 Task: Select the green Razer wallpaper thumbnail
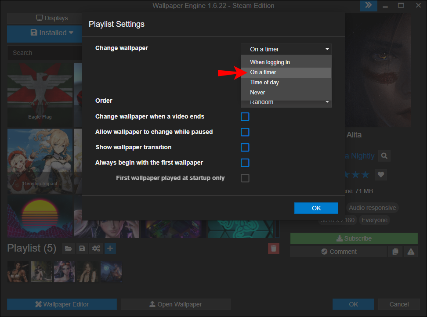click(x=240, y=229)
